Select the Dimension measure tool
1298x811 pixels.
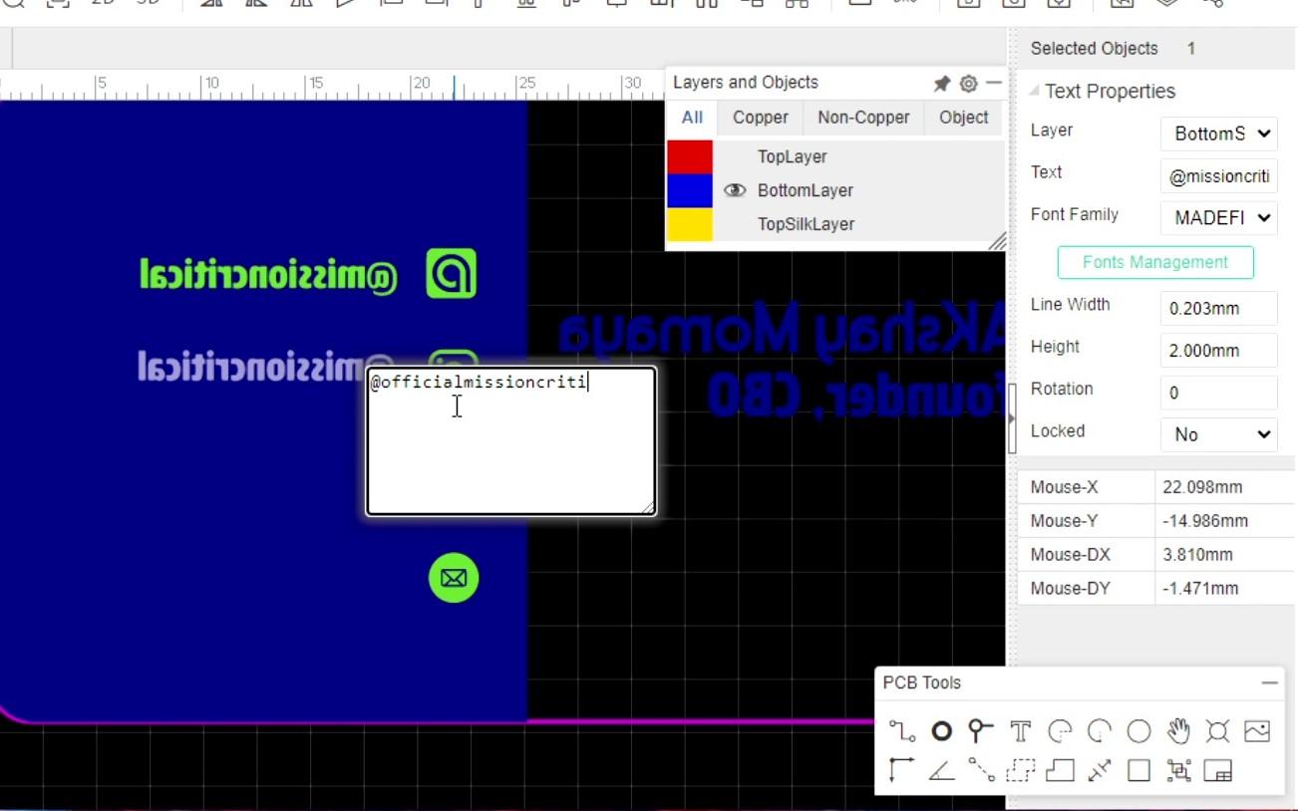pyautogui.click(x=1100, y=770)
